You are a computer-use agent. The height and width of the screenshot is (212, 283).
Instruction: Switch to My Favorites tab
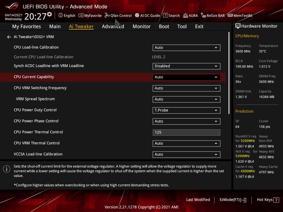point(27,26)
